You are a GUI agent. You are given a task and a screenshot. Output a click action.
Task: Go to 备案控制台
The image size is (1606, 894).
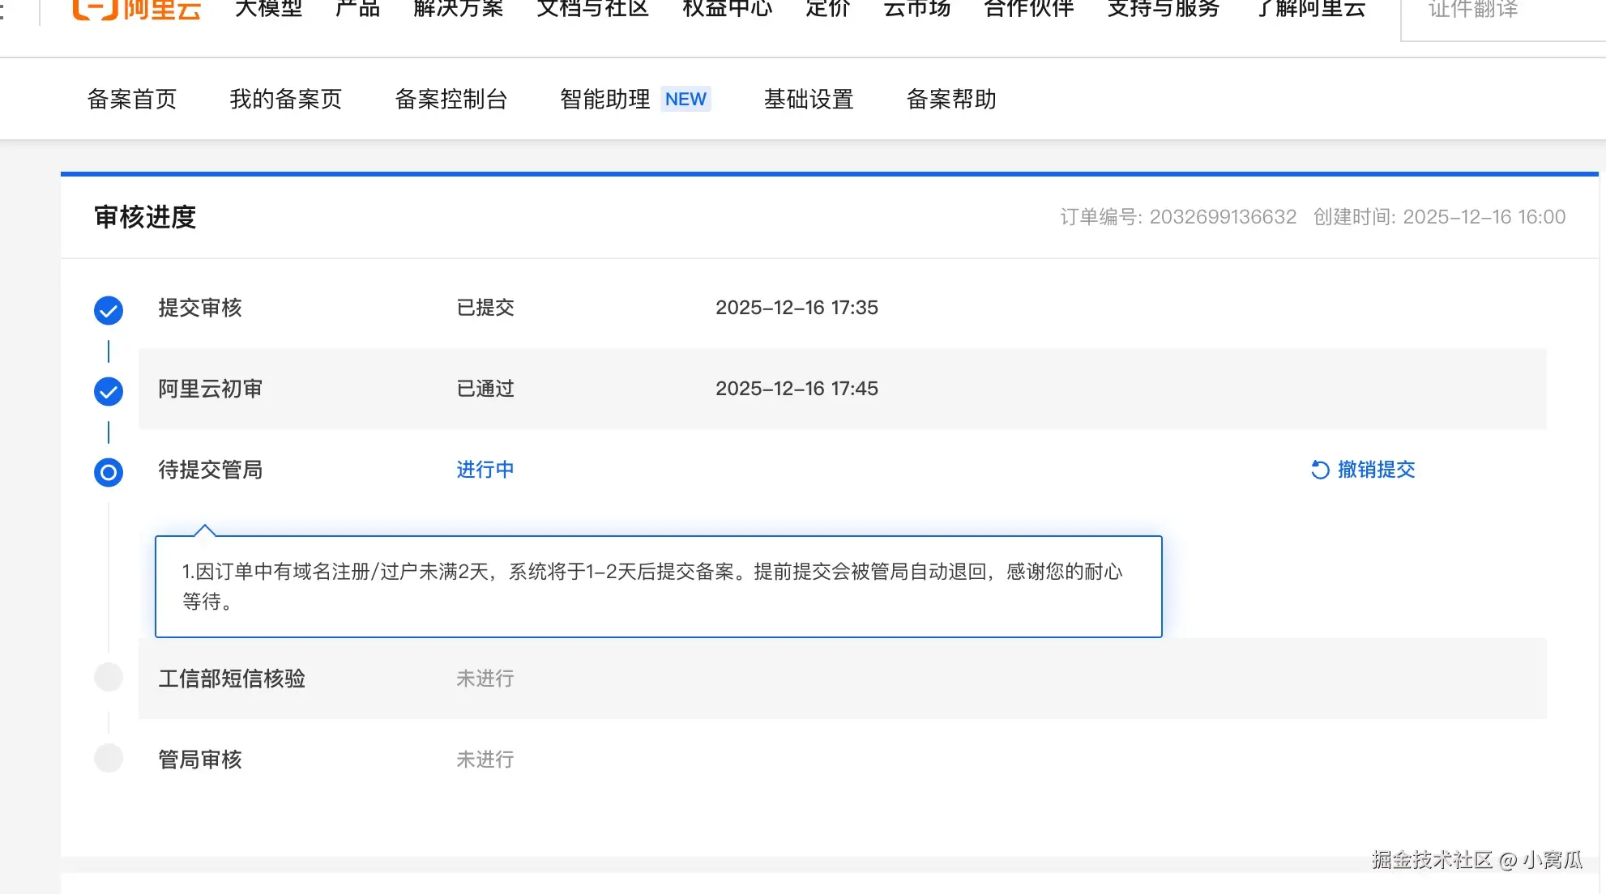pos(451,99)
